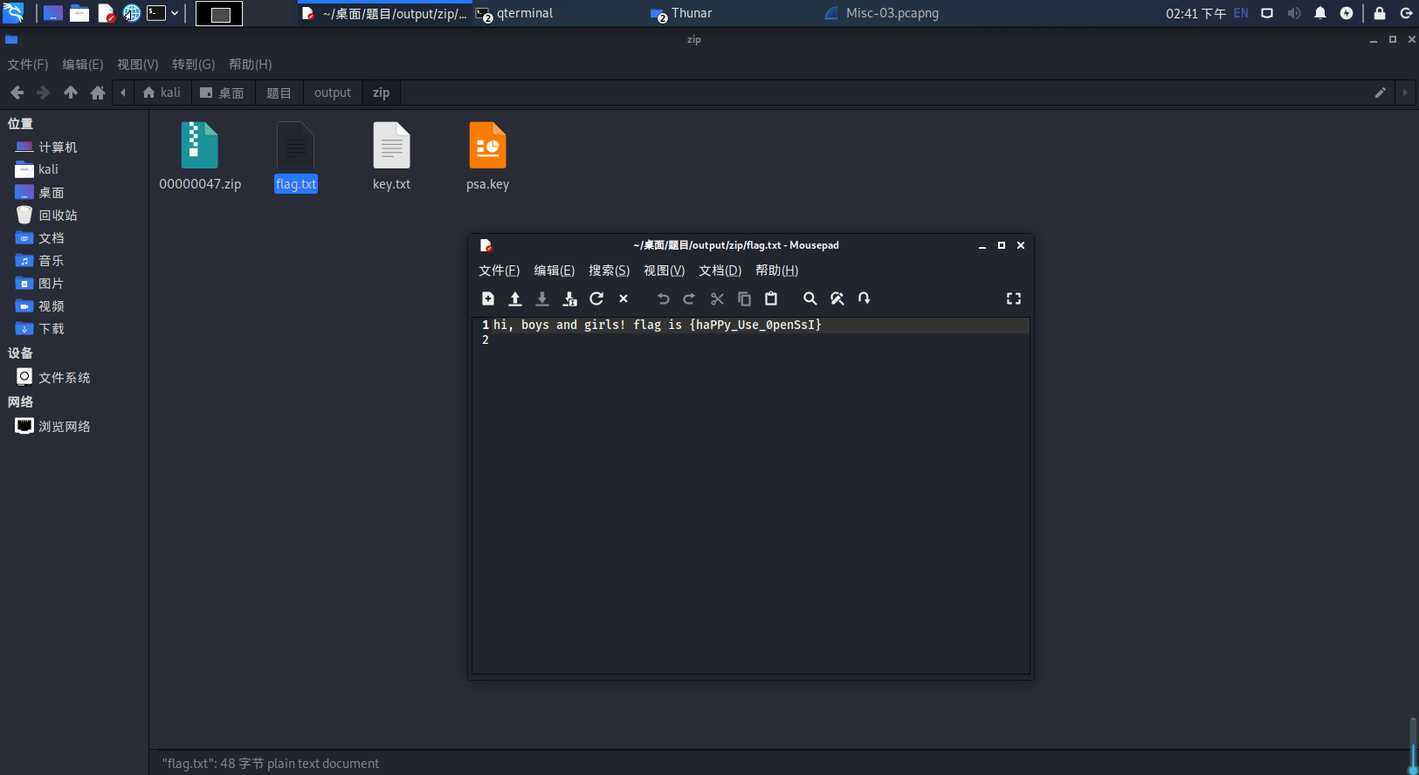Click the Mousepad save (download arrow) icon

click(542, 298)
